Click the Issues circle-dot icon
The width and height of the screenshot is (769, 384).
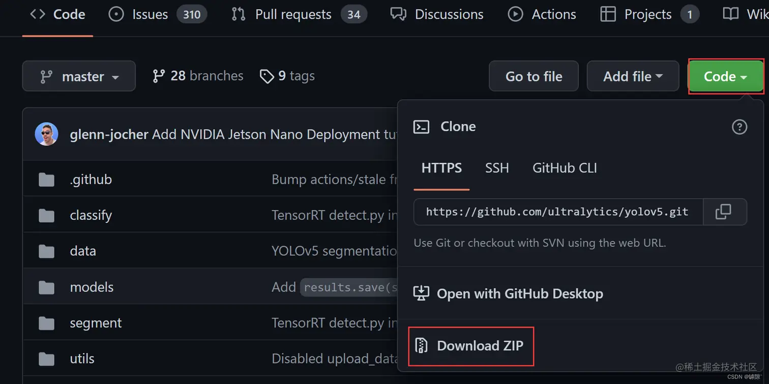pos(116,14)
